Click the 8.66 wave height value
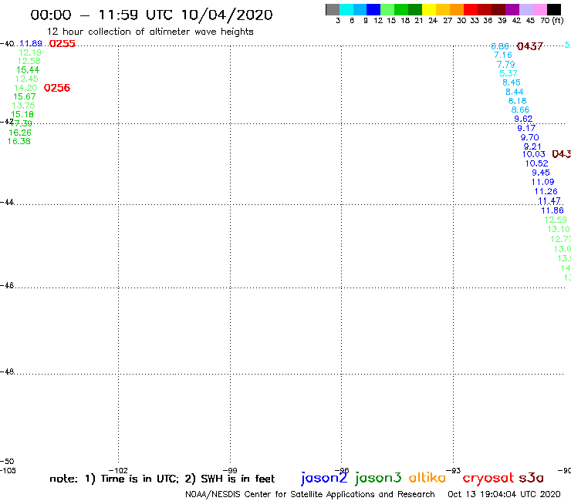 (x=520, y=109)
